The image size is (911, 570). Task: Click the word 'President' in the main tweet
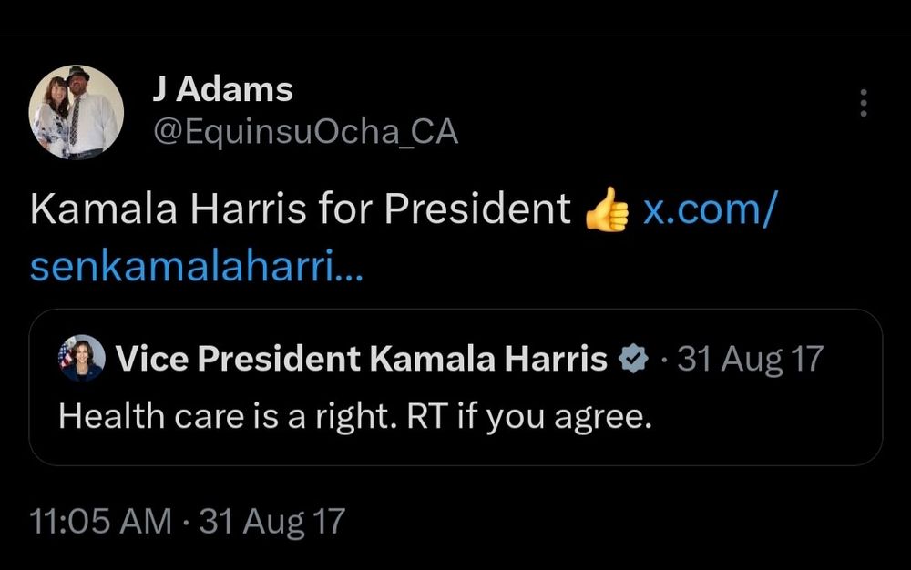point(477,210)
